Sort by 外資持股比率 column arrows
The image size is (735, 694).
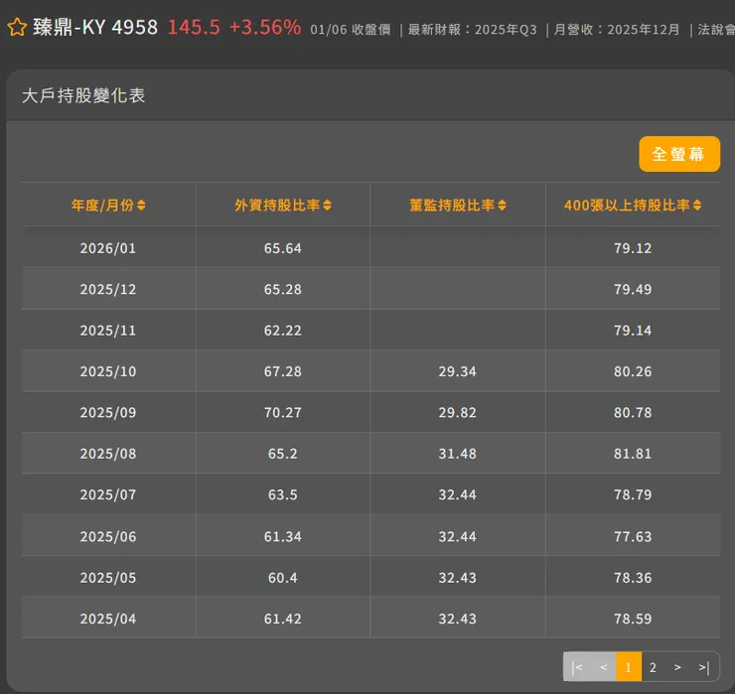pyautogui.click(x=327, y=206)
